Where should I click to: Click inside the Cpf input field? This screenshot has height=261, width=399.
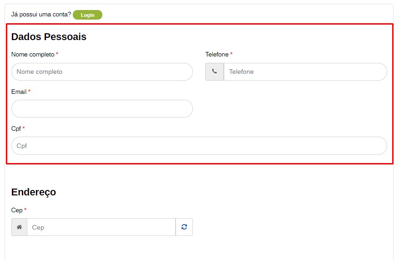(x=199, y=146)
